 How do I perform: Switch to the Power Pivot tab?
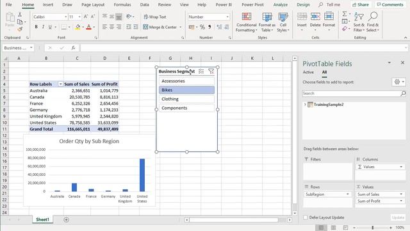pyautogui.click(x=252, y=4)
